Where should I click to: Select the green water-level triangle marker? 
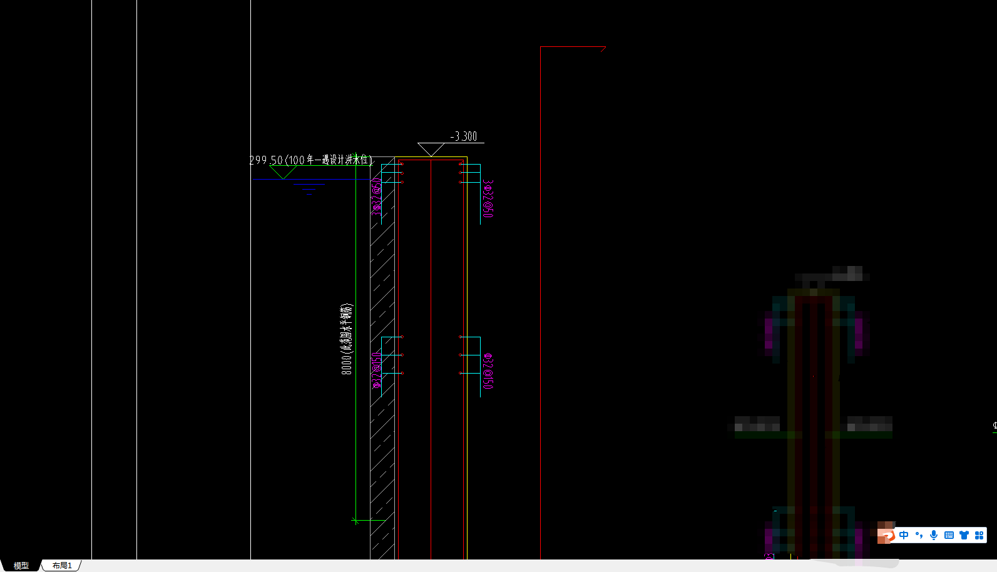pos(283,172)
